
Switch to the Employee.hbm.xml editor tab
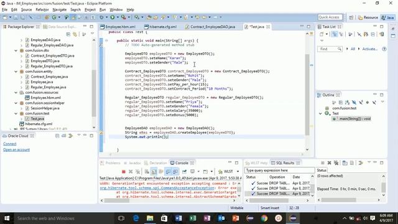pyautogui.click(x=118, y=27)
